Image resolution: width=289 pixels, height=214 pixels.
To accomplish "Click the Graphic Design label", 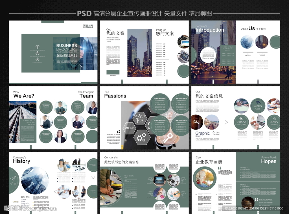I will pos(202,134).
